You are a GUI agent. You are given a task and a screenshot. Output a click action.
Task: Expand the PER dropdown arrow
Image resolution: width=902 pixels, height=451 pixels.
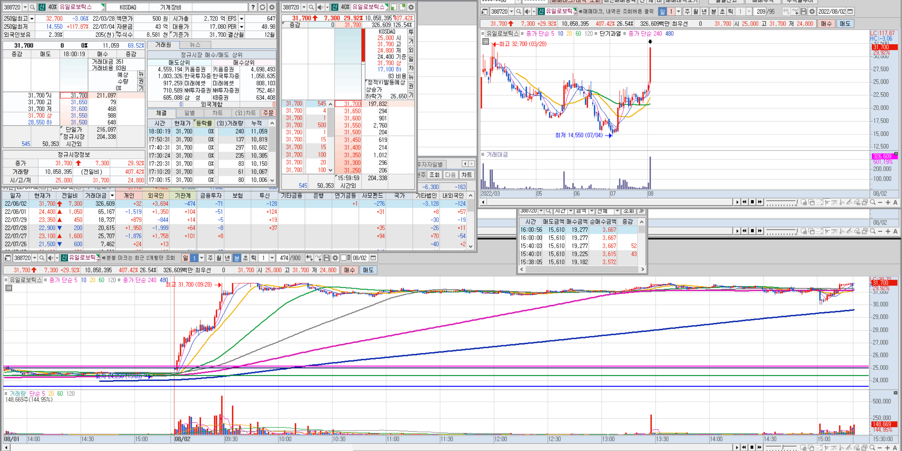click(x=242, y=27)
